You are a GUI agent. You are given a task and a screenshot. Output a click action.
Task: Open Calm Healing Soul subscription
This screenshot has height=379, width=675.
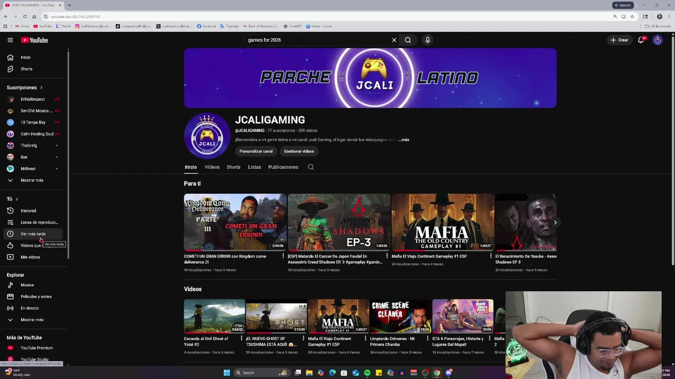coord(34,134)
